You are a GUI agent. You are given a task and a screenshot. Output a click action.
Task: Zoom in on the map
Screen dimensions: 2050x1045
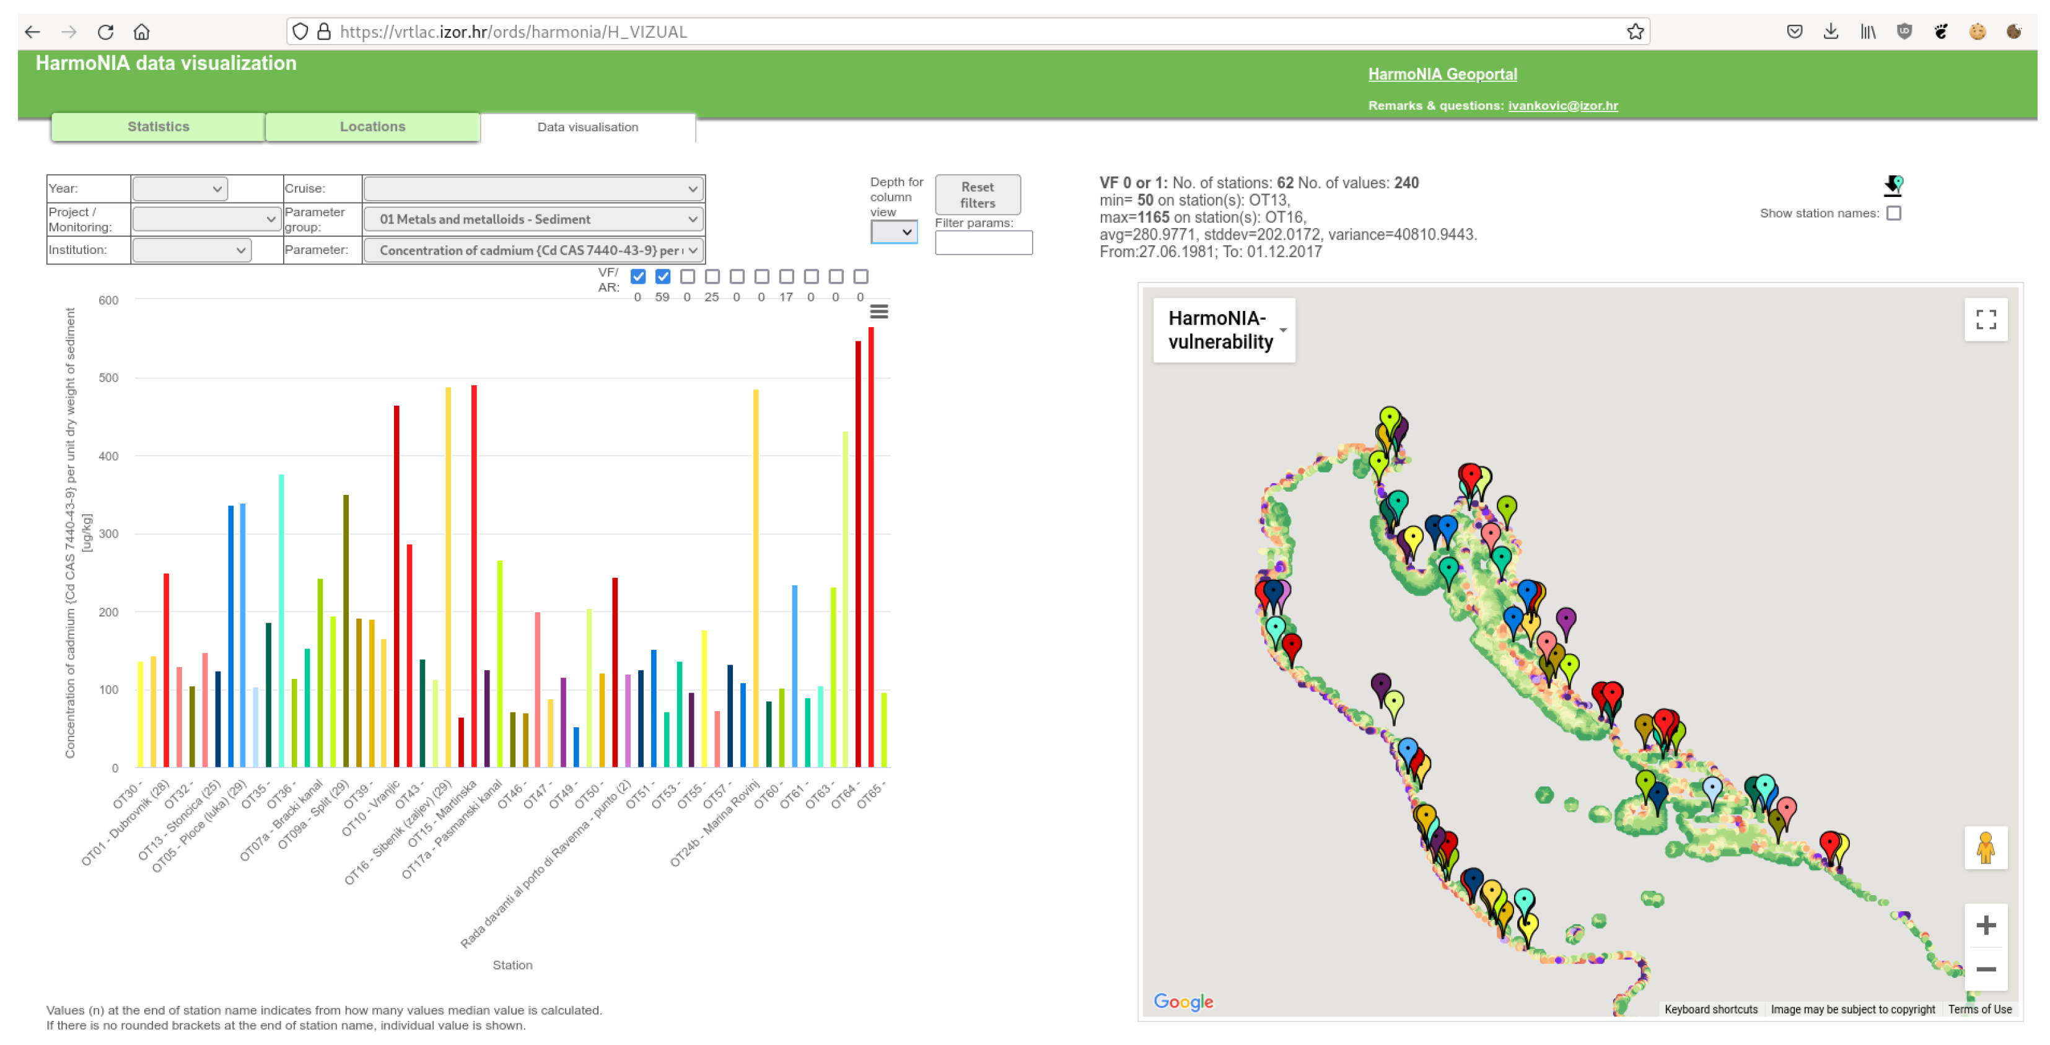(x=1985, y=925)
